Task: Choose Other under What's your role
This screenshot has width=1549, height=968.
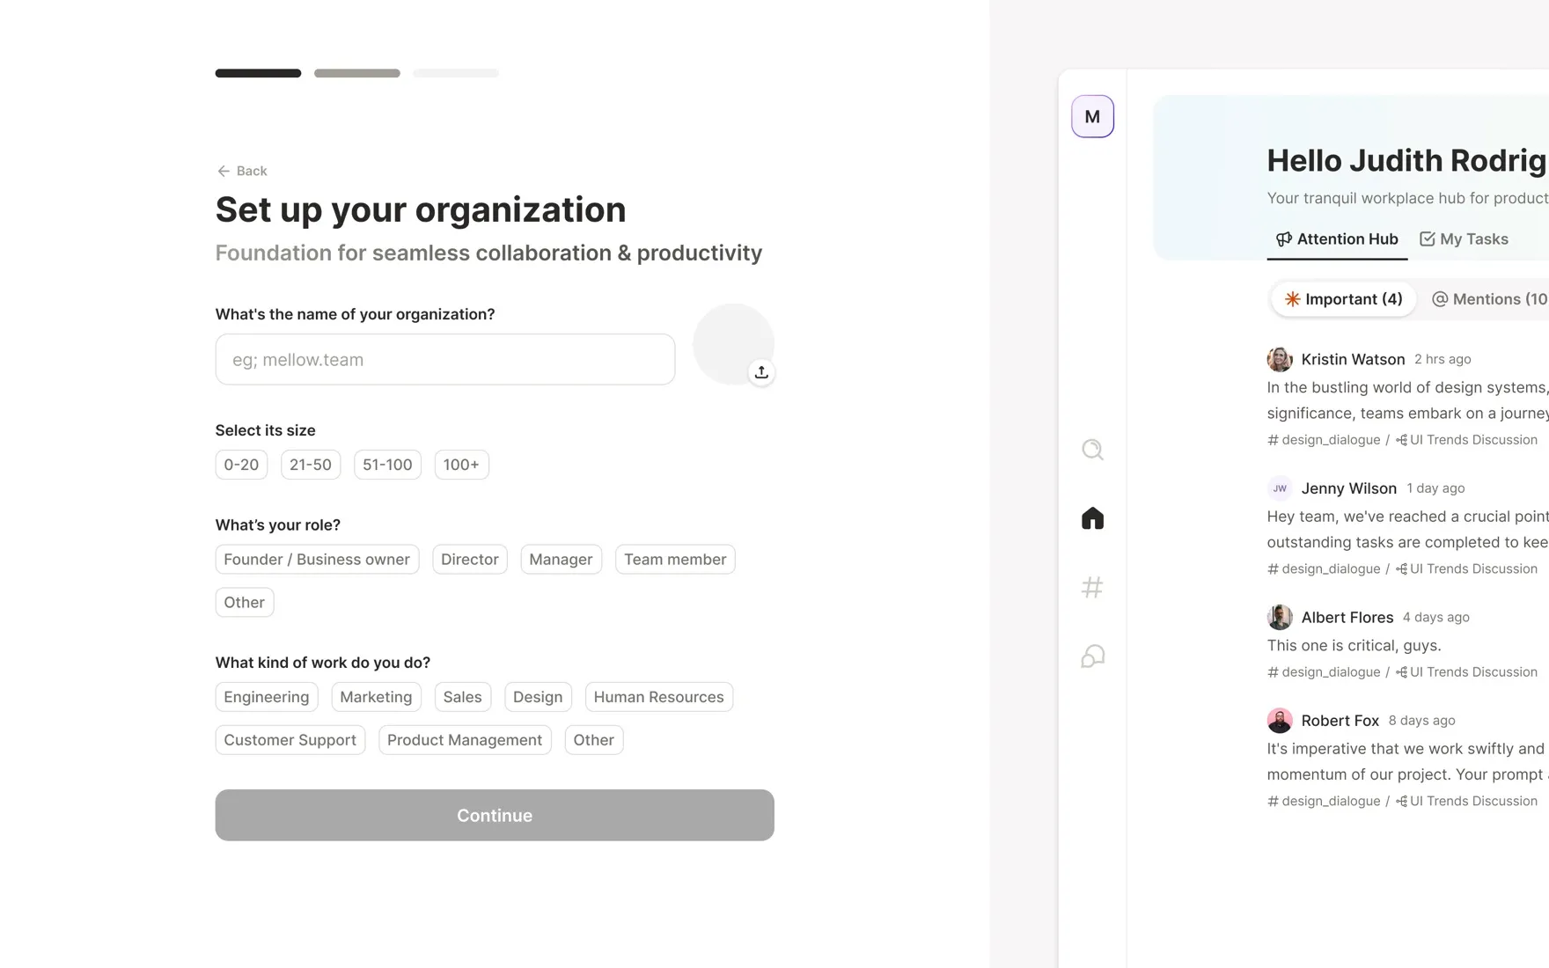Action: coord(245,603)
